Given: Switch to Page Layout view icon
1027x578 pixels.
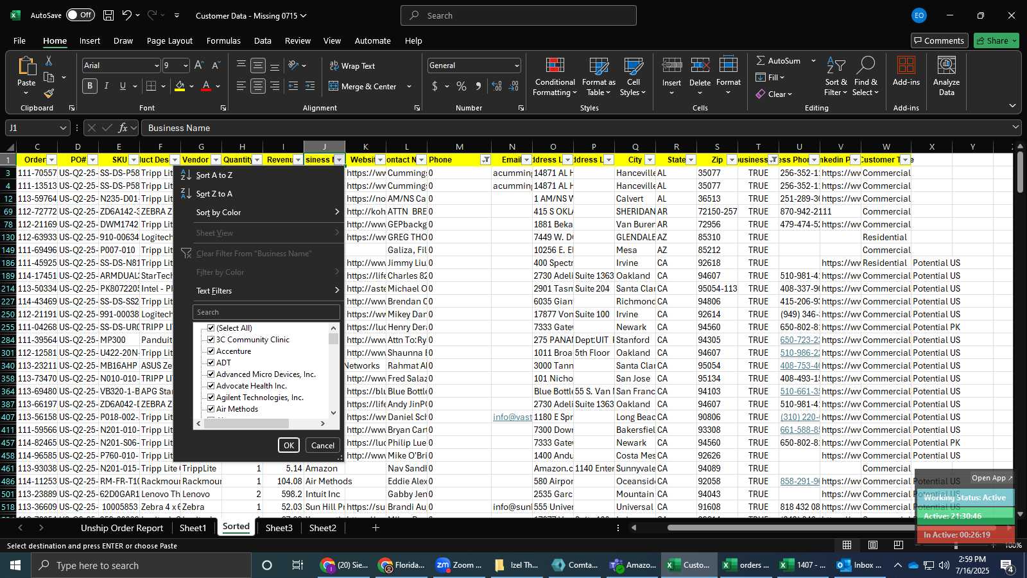Looking at the screenshot, I should (x=873, y=545).
